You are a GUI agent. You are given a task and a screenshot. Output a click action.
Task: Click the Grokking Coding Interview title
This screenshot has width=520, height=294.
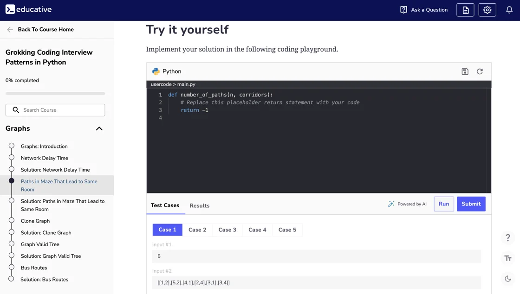[49, 58]
